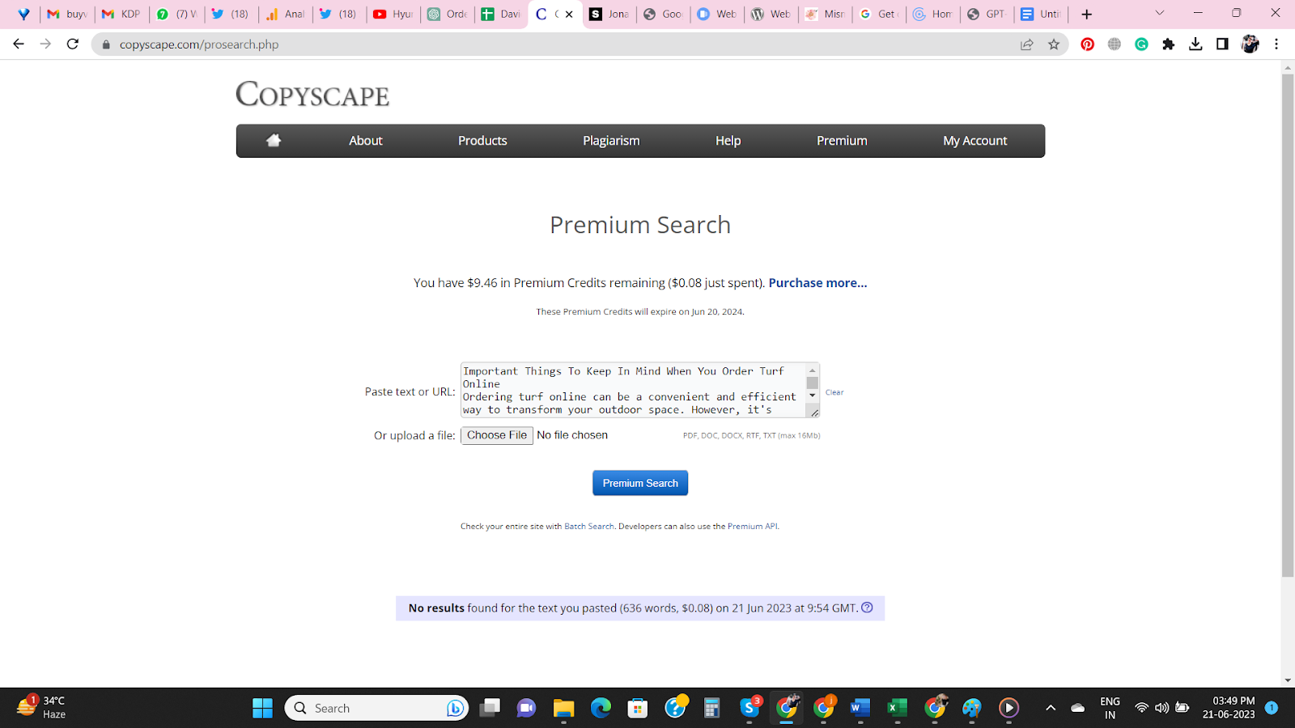Click the Purchase more... link
The image size is (1295, 728).
click(817, 283)
